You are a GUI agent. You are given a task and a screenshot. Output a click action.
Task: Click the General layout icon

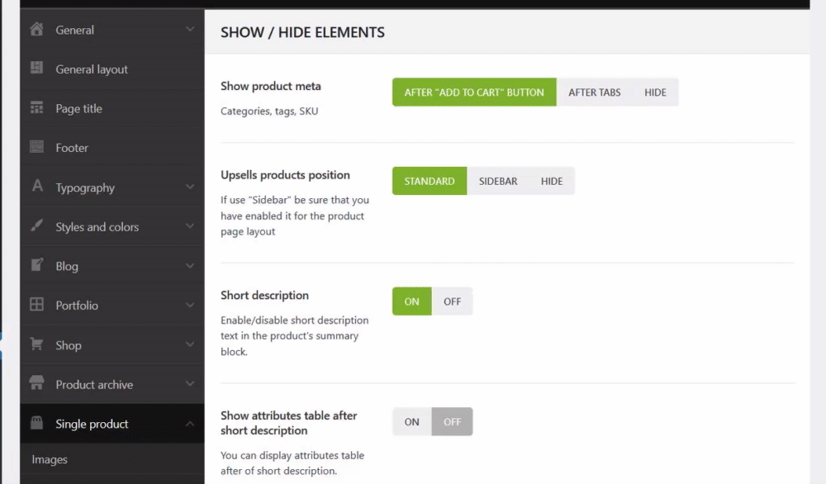coord(37,68)
